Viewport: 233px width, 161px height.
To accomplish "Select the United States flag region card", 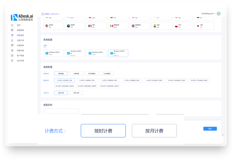I will click(x=53, y=26).
